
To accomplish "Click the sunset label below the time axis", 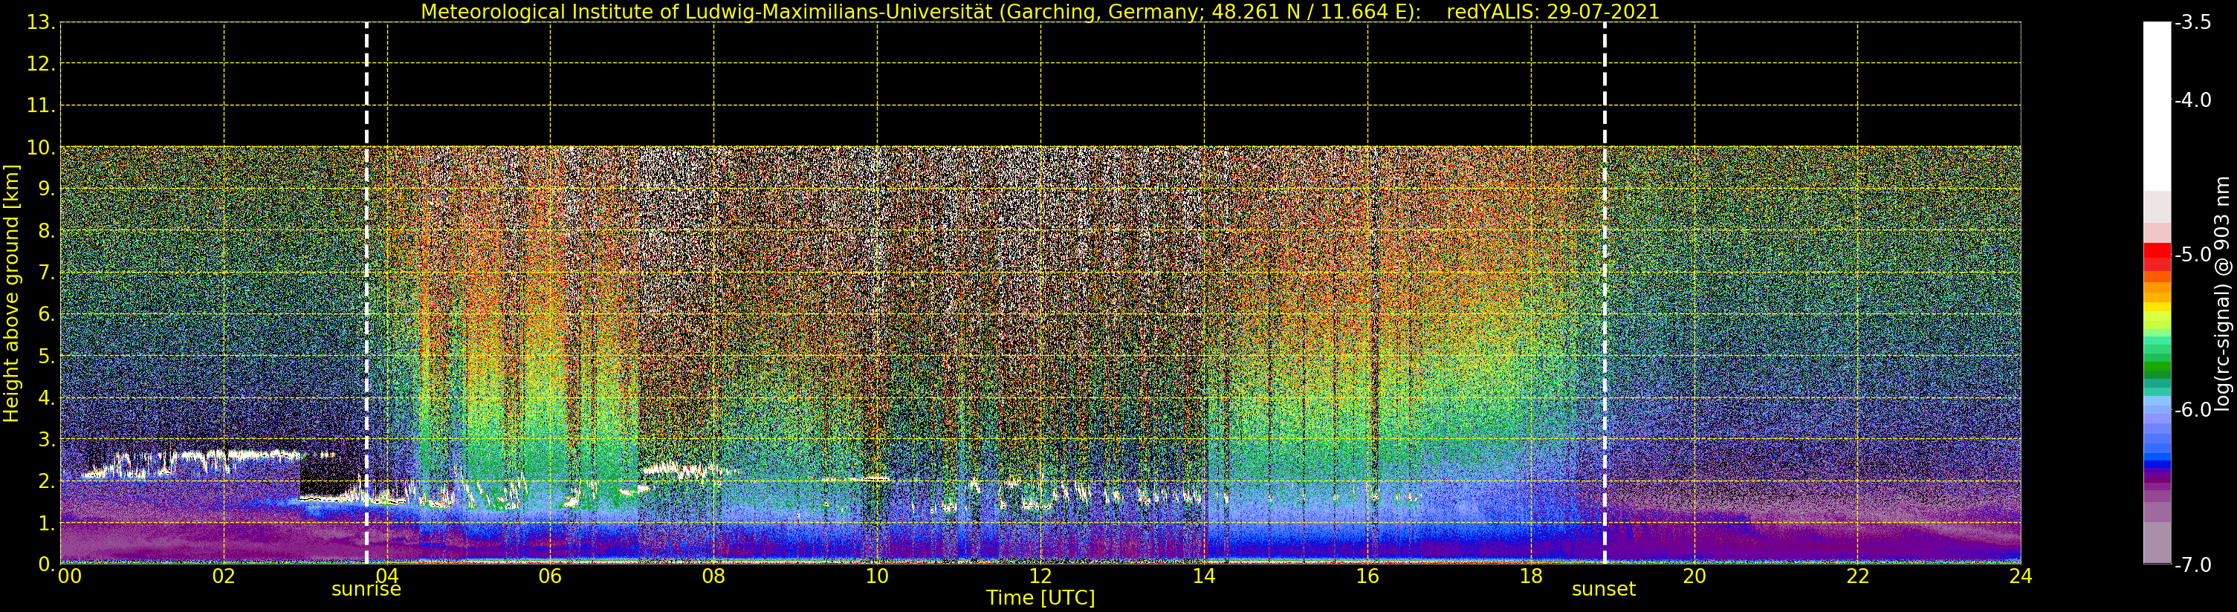I will tap(1603, 590).
